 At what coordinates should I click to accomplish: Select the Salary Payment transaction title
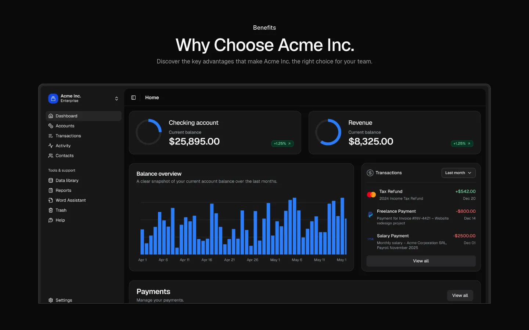(393, 236)
